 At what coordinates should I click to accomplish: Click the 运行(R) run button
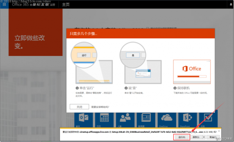pos(182,137)
